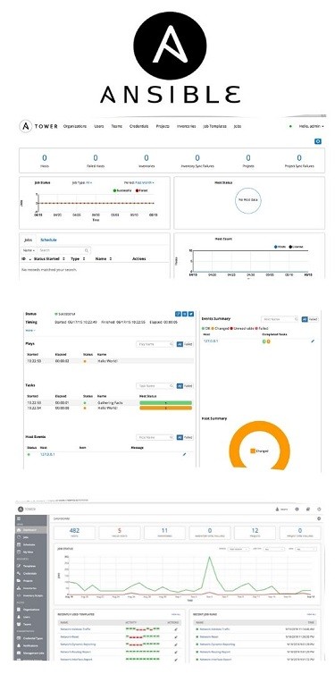Open the Job Type filter dropdown
This screenshot has width=335, height=674.
[82, 182]
